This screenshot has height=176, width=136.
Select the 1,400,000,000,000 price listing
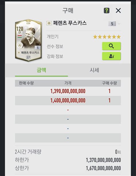point(68,100)
